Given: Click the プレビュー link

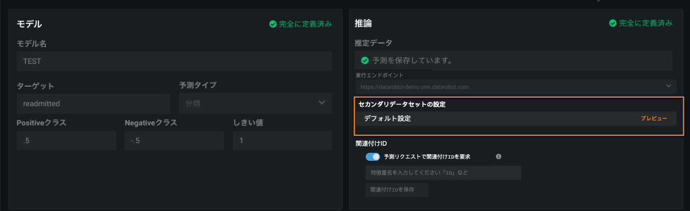Looking at the screenshot, I should [x=654, y=119].
